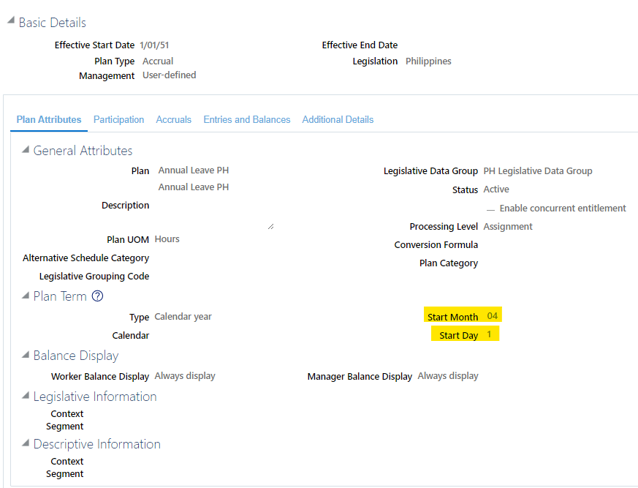Click Context label under Legislative Information
This screenshot has height=488, width=638.
click(x=67, y=414)
